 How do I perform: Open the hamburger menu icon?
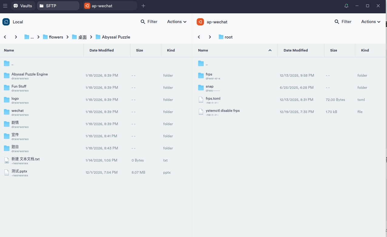tap(5, 6)
